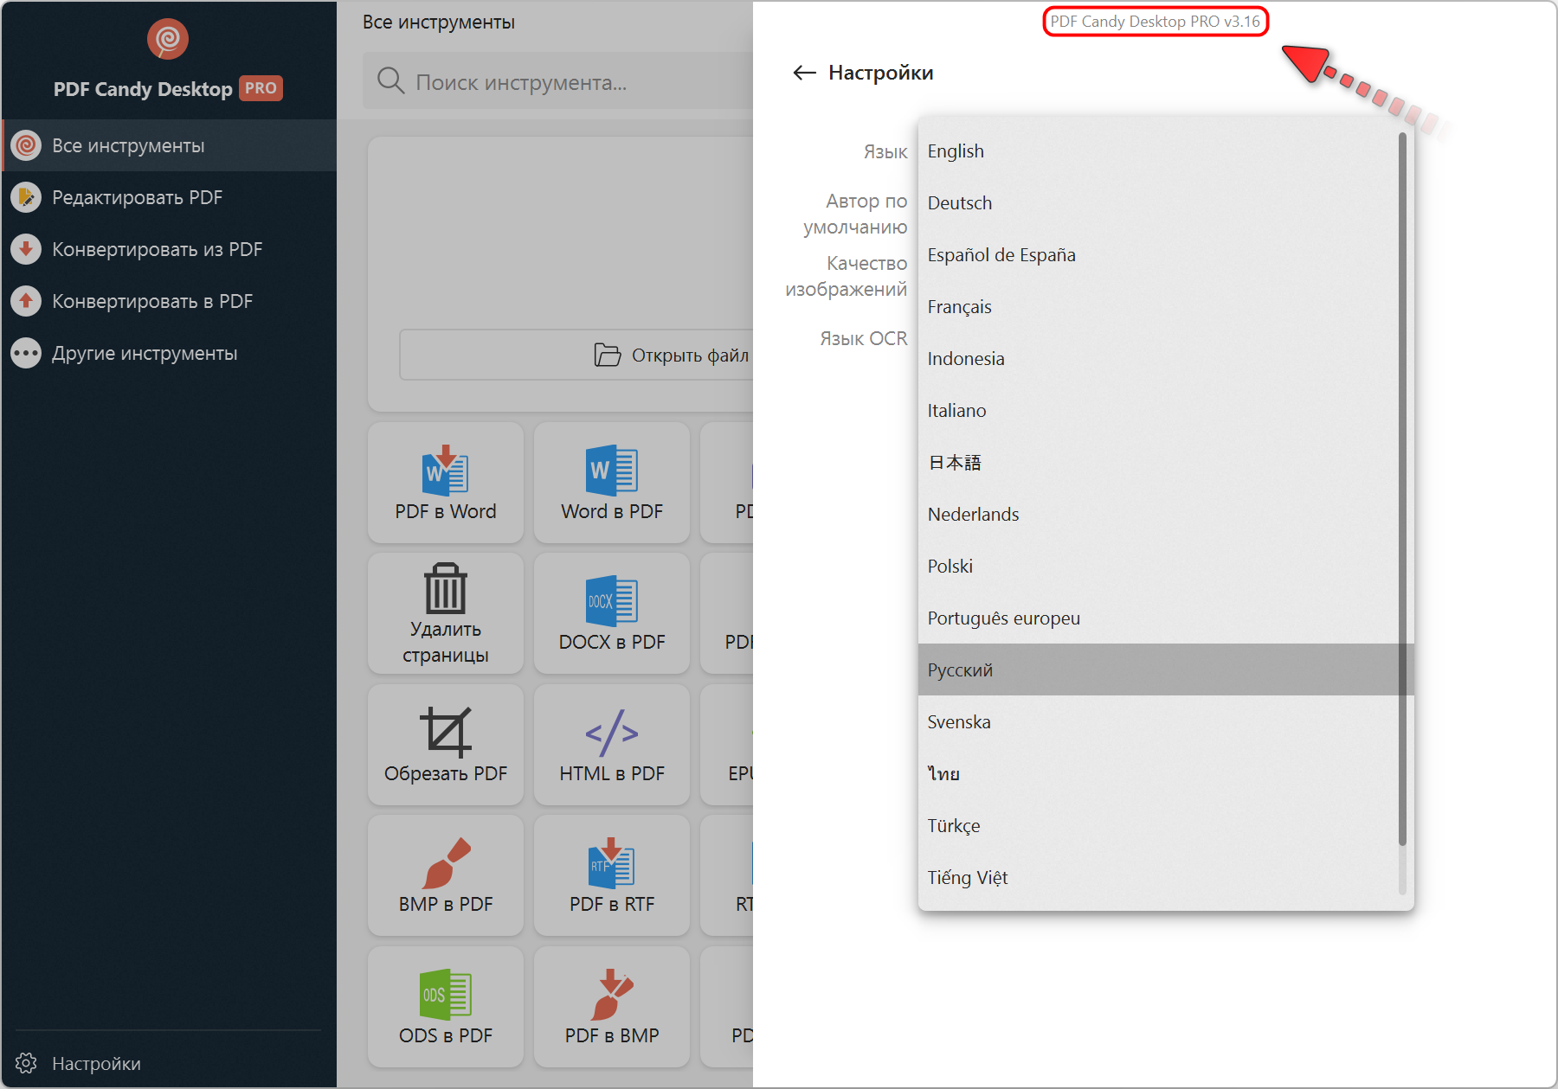Click the PDF Candy Desktop PRO v3.16 title
The image size is (1558, 1089).
tap(1156, 22)
